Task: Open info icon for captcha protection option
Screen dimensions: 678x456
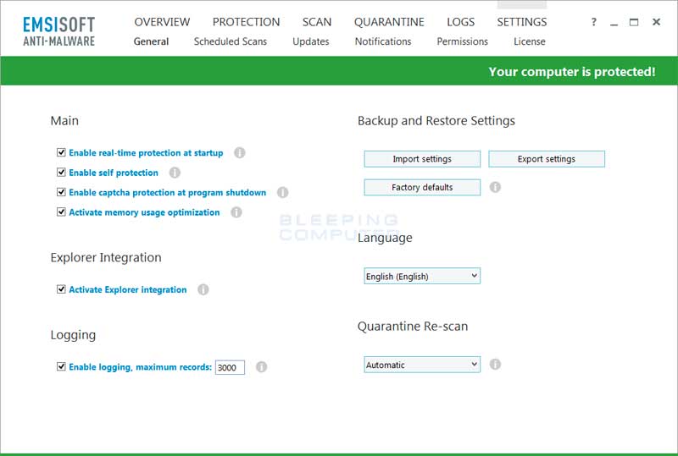Action: pos(283,193)
